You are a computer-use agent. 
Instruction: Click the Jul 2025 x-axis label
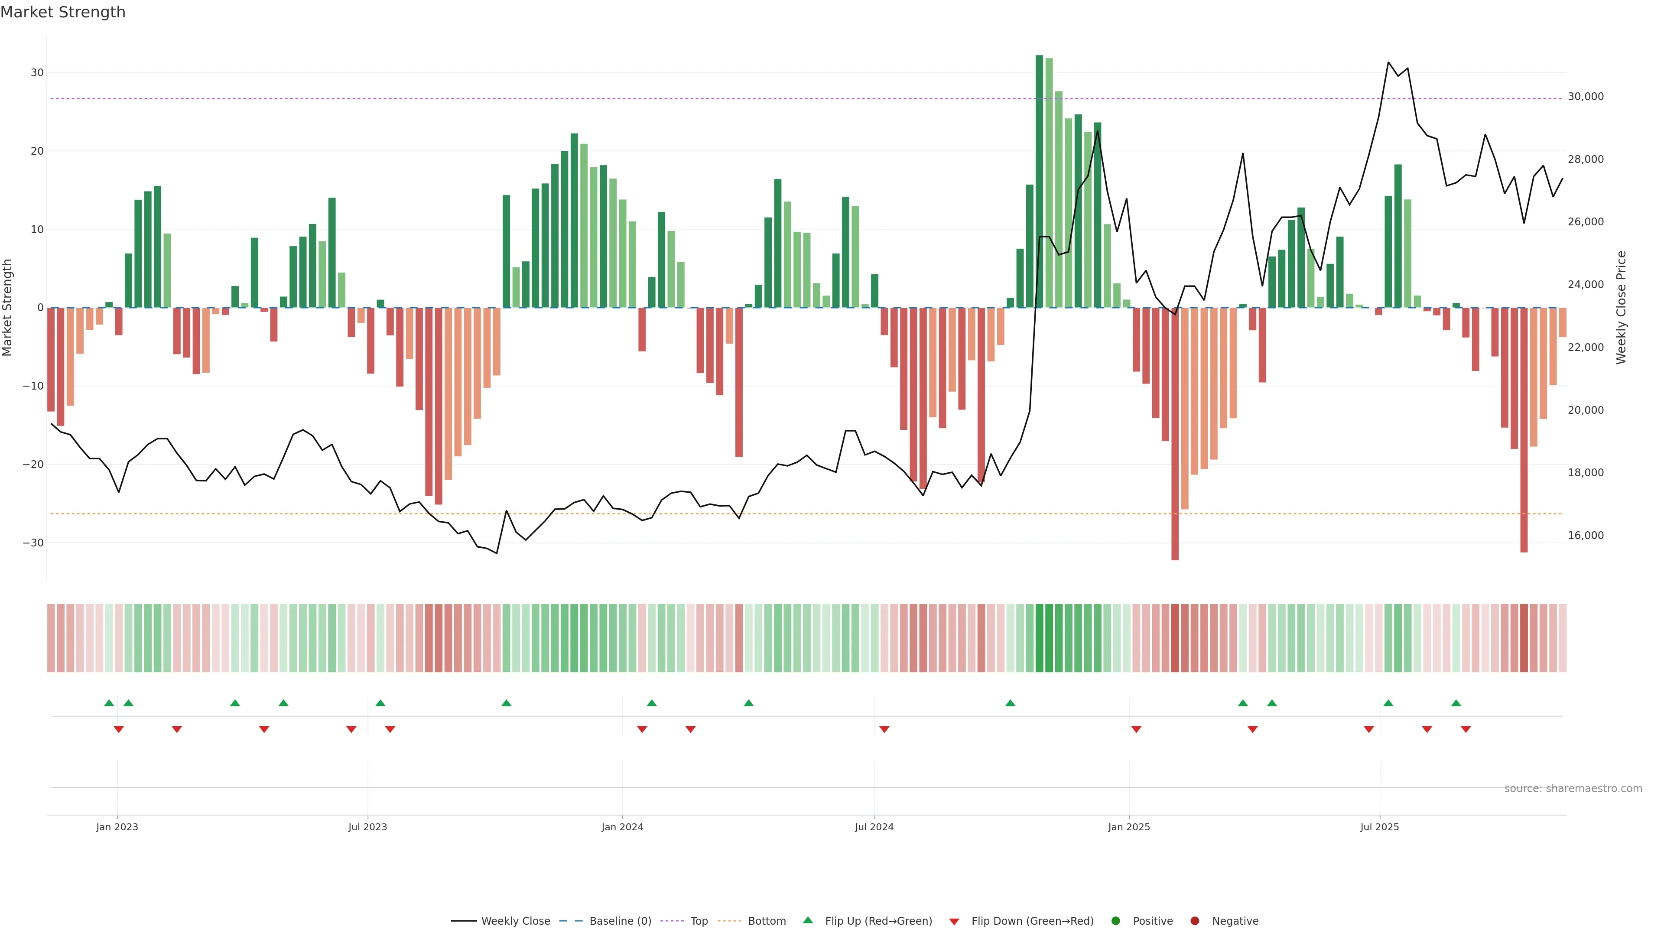click(1379, 827)
